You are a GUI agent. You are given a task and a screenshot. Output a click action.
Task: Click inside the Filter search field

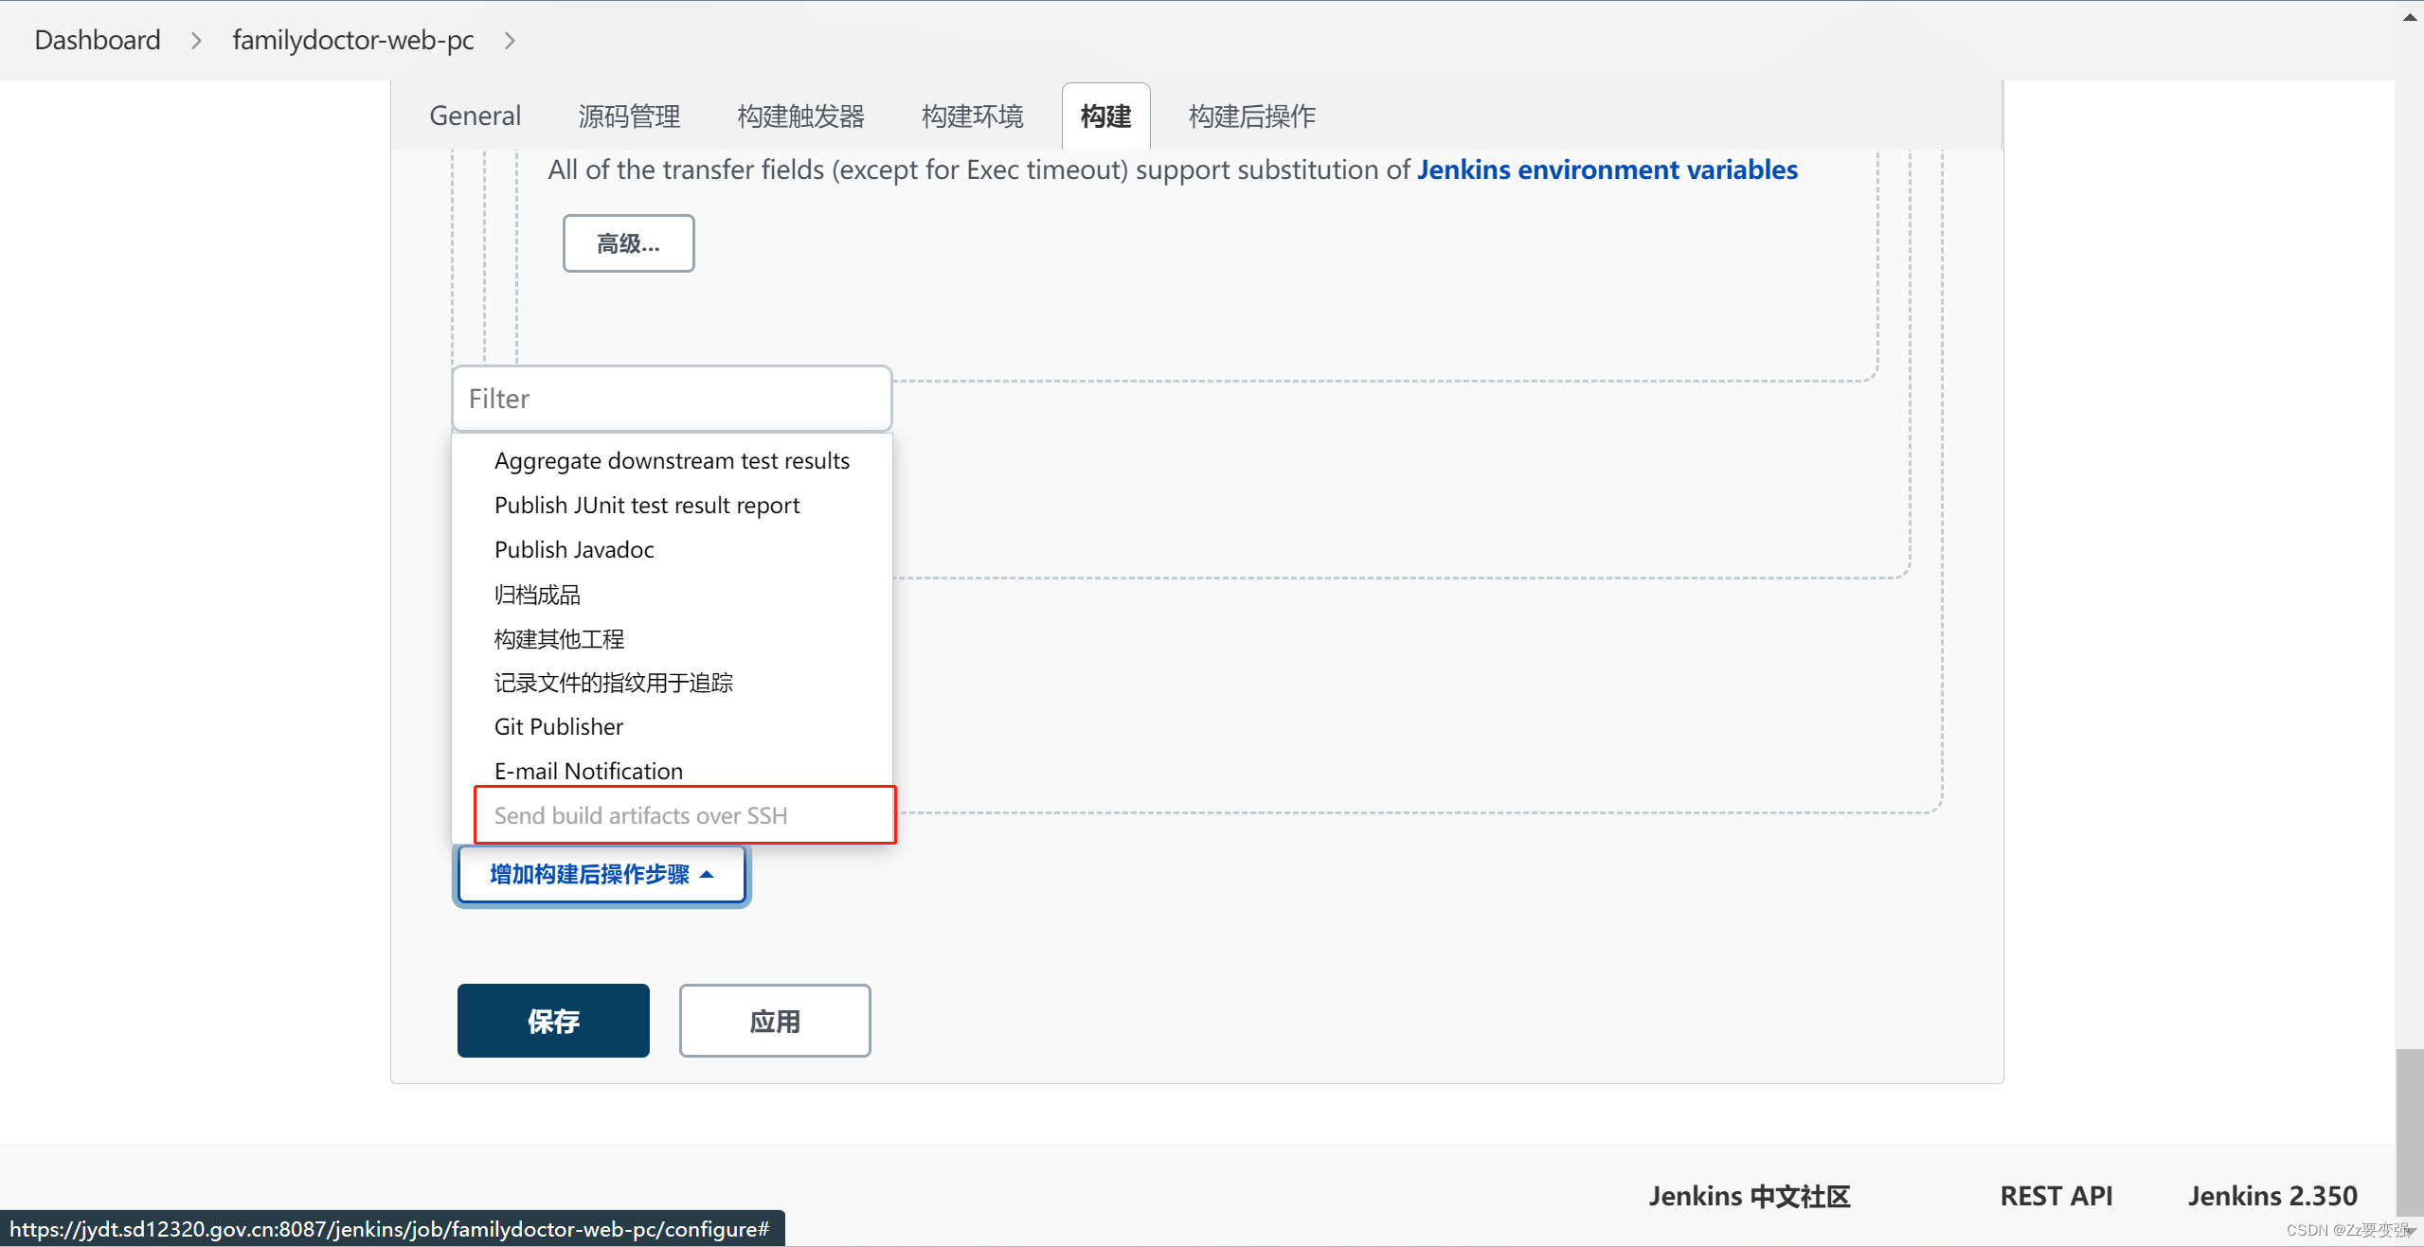click(671, 398)
